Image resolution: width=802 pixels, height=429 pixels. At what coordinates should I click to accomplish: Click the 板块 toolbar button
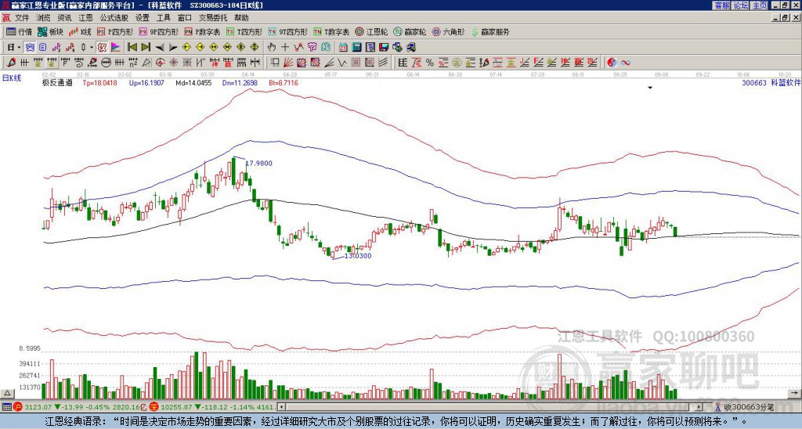coord(50,31)
